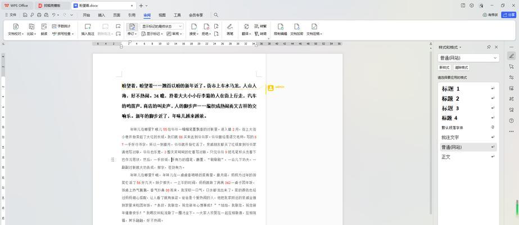Click the selection arrow sidebar icon

coord(511,66)
